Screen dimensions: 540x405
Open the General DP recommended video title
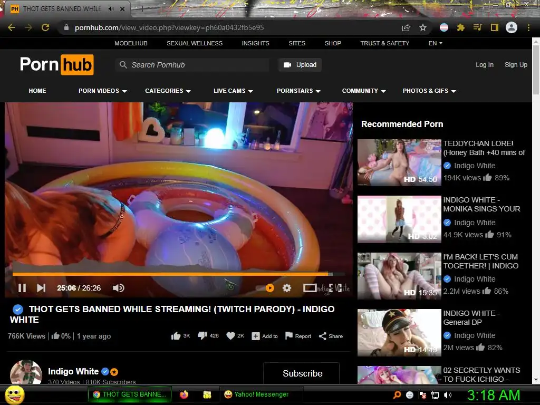471,317
